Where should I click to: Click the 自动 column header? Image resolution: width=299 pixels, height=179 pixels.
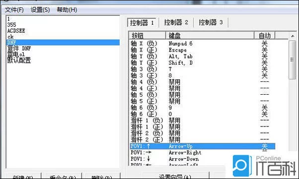click(265, 36)
